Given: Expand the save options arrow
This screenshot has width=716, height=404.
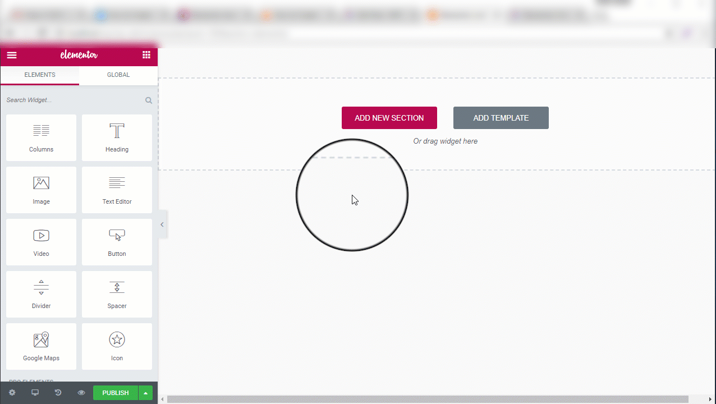Looking at the screenshot, I should coord(146,393).
